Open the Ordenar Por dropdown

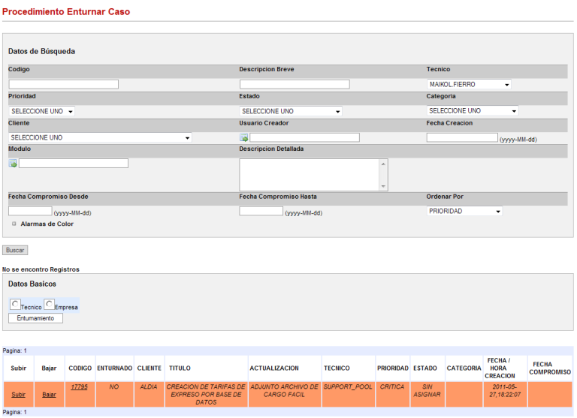pyautogui.click(x=464, y=212)
